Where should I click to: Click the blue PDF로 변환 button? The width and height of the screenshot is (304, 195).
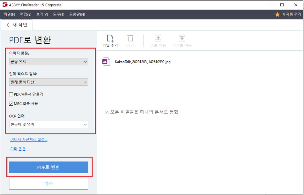[48, 167]
